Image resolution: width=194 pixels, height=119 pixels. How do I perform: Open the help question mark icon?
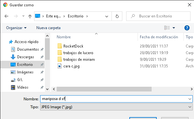187,28
